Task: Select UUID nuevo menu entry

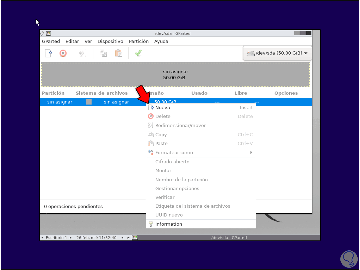Action: tap(201, 215)
